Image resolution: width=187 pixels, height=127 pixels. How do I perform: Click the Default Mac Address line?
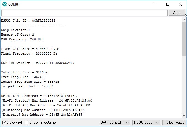click(x=39, y=96)
